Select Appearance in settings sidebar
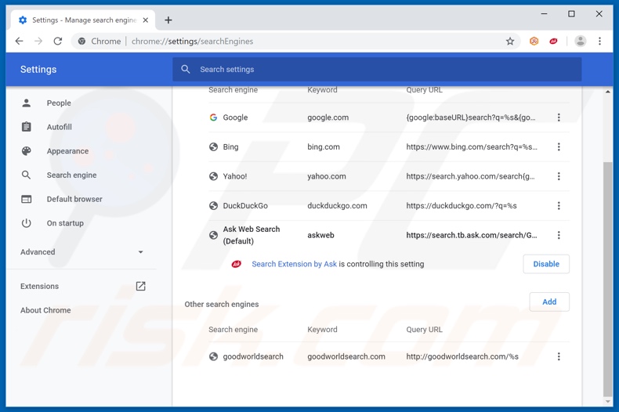The width and height of the screenshot is (619, 412). [x=67, y=151]
